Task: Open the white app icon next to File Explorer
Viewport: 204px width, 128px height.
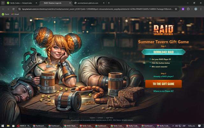Action: [x=13, y=126]
